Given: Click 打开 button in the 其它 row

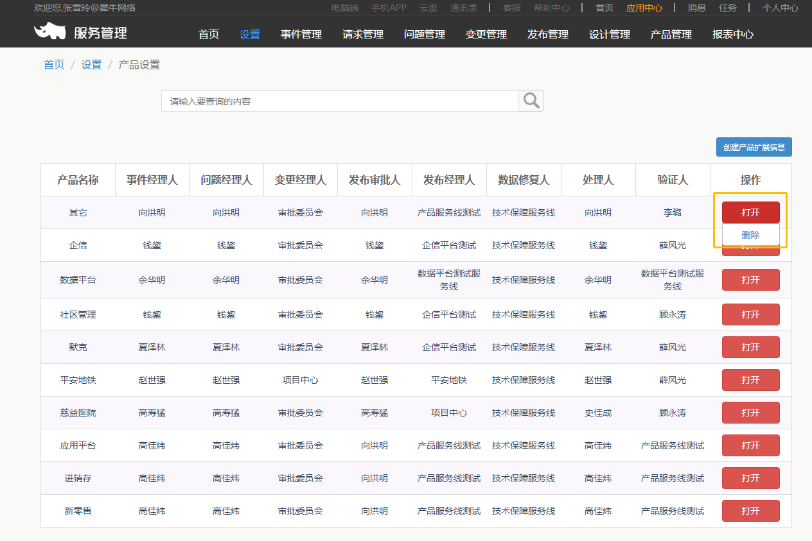Looking at the screenshot, I should point(751,212).
